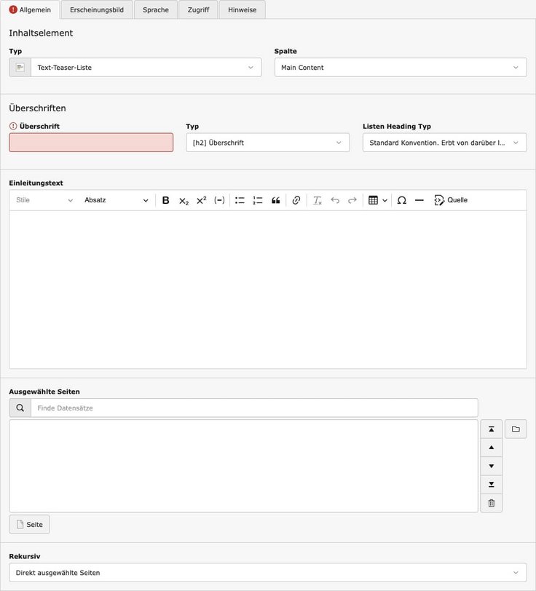Switch editor to Quelle source view
536x591 pixels.
tap(451, 200)
